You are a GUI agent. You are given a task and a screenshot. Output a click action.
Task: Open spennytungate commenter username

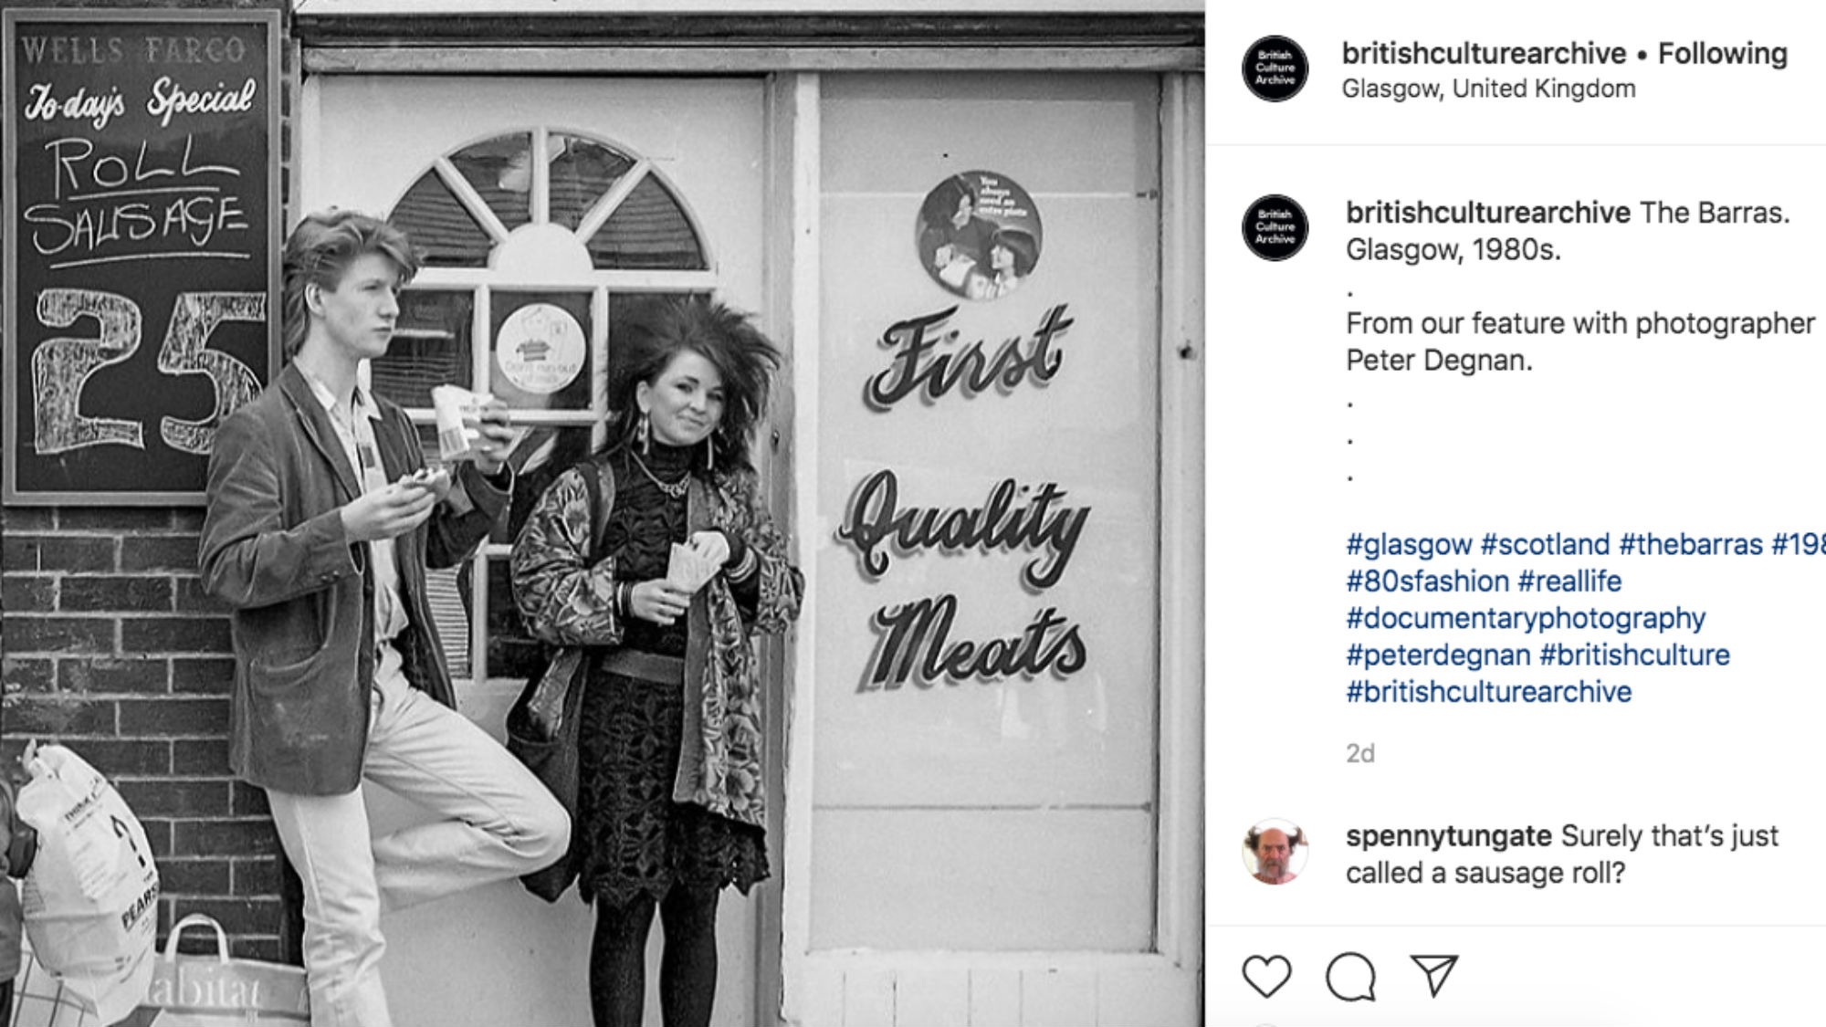[1448, 835]
